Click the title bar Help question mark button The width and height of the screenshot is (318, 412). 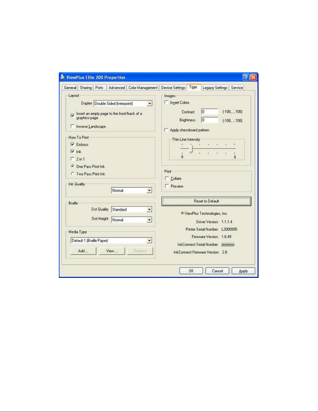click(x=246, y=77)
